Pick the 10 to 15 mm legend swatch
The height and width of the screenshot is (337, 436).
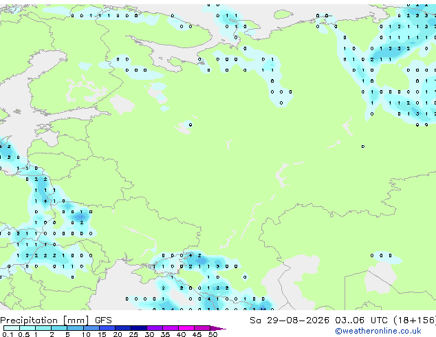click(x=91, y=328)
